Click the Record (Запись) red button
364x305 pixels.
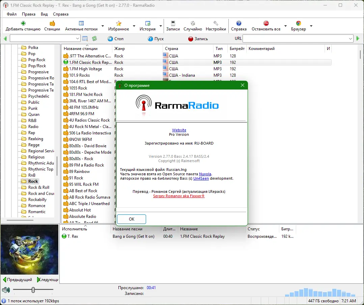(x=198, y=39)
